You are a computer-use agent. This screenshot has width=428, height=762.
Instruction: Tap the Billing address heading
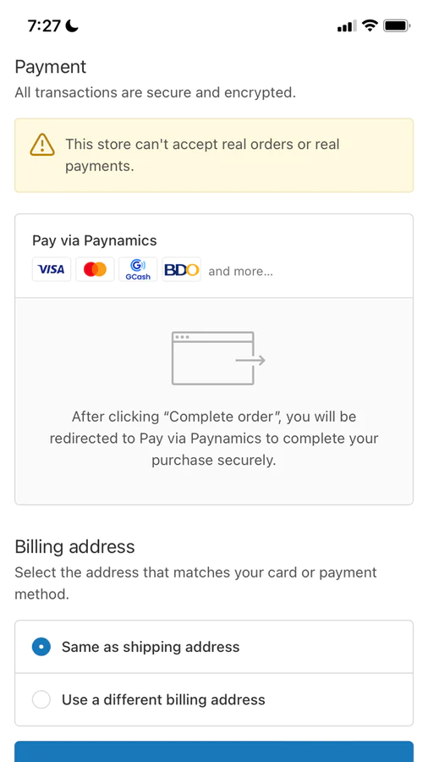(74, 547)
